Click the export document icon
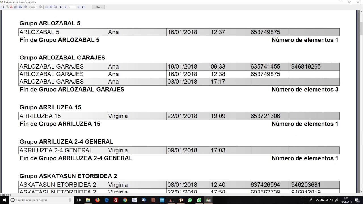The width and height of the screenshot is (363, 204). point(7,7)
